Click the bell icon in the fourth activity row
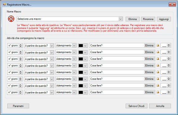The width and height of the screenshot is (178, 115). click(x=158, y=65)
